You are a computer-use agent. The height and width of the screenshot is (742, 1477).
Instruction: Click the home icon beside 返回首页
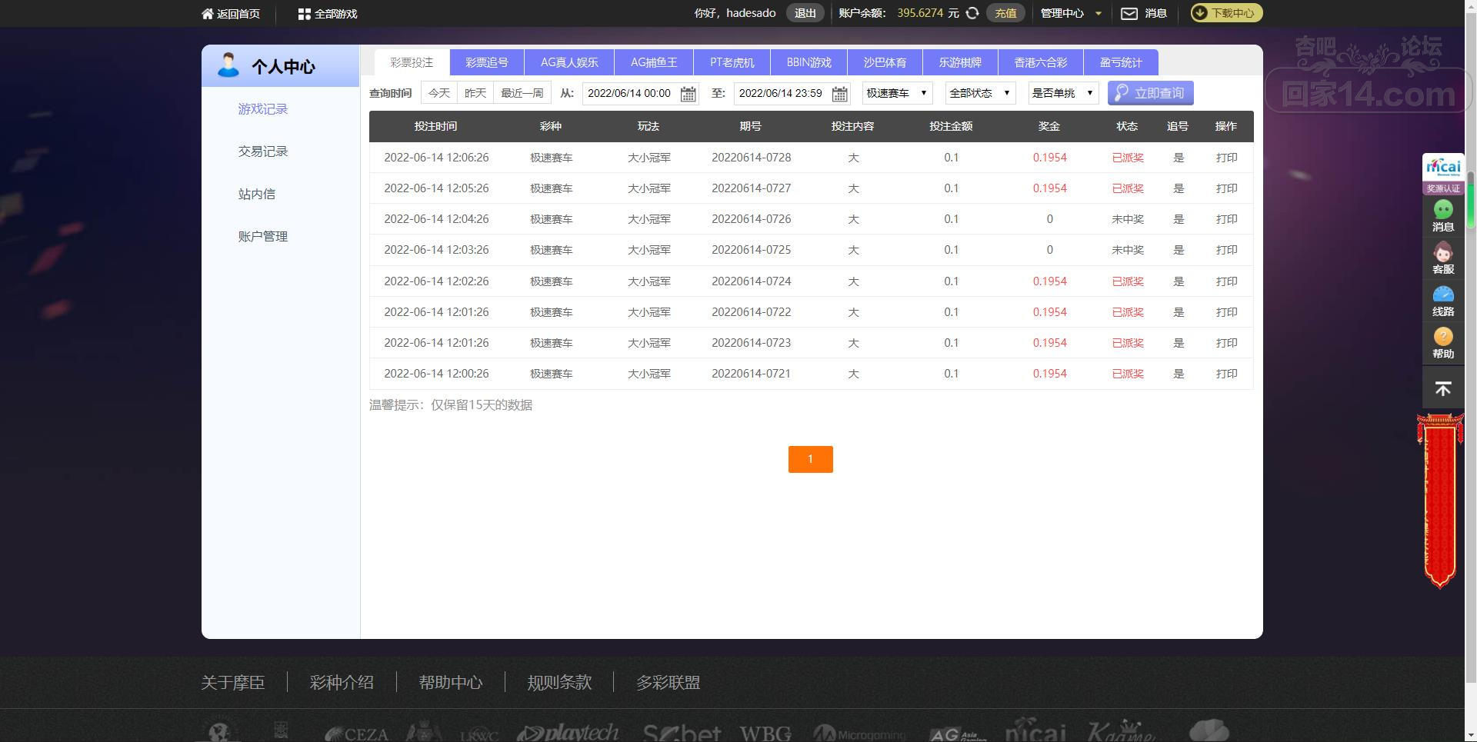(x=207, y=14)
